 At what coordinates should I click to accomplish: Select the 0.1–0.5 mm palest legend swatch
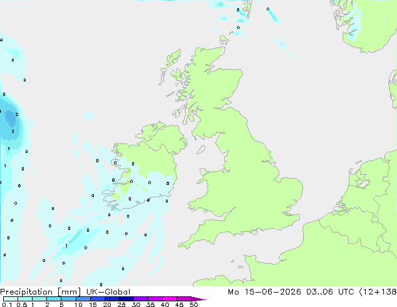[11, 299]
